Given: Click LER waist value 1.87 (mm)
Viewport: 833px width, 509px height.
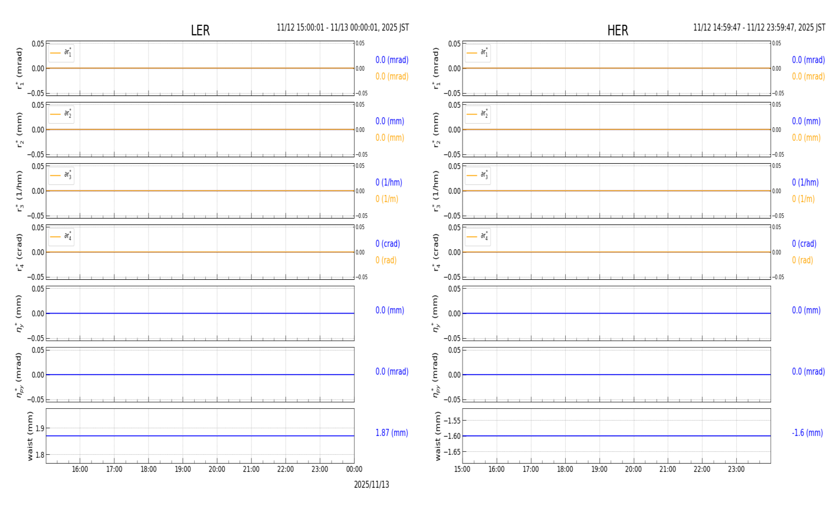Looking at the screenshot, I should point(392,433).
